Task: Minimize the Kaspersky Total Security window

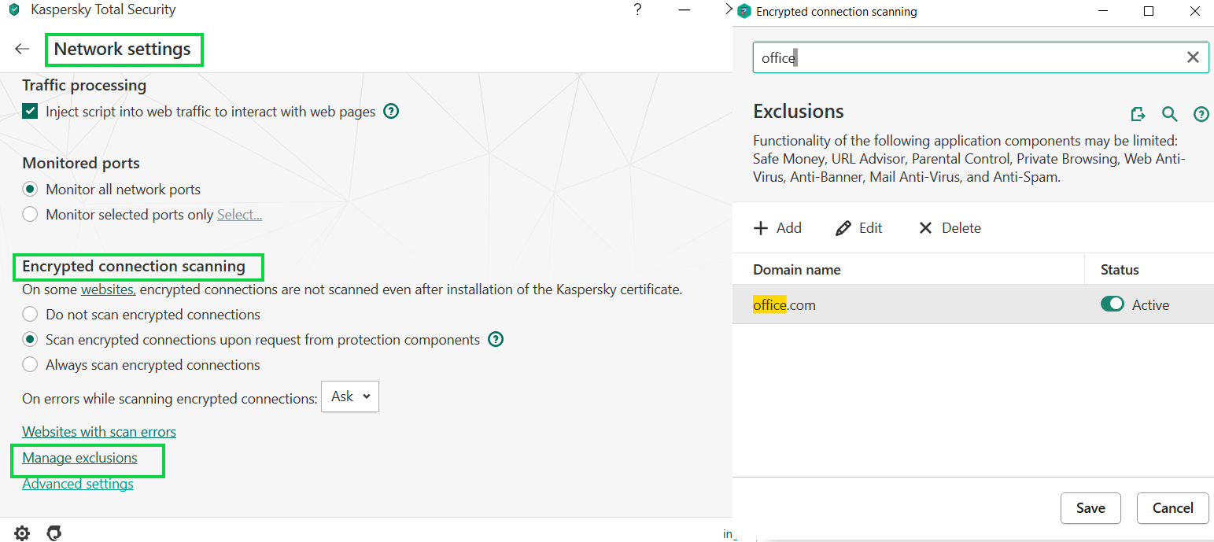Action: click(x=684, y=10)
